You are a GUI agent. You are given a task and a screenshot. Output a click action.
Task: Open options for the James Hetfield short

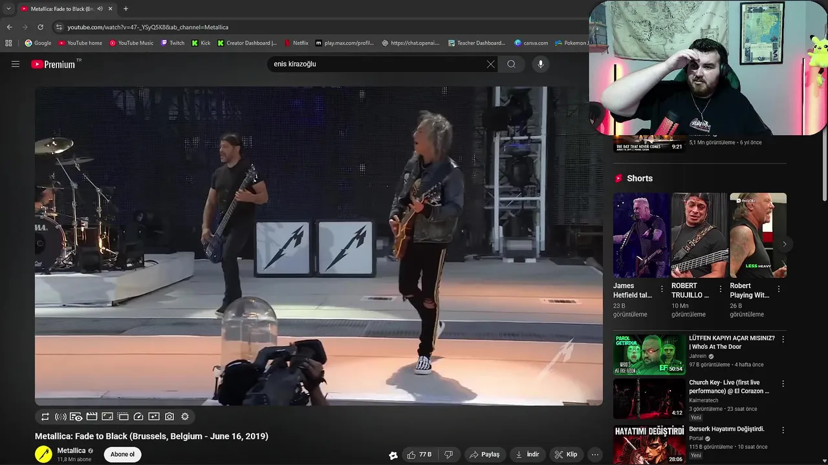[662, 289]
